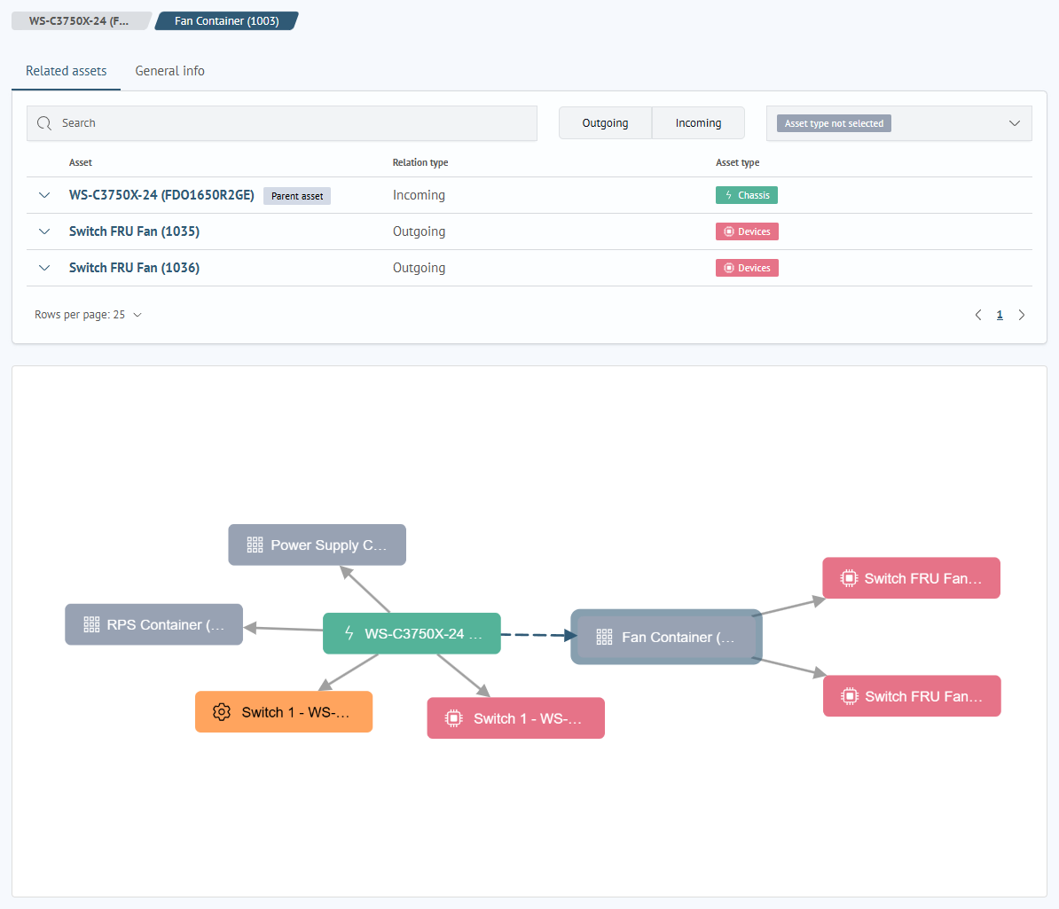This screenshot has height=909, width=1059.
Task: Click Outgoing cell in Switch FRU Fan (1035) row
Action: click(419, 231)
